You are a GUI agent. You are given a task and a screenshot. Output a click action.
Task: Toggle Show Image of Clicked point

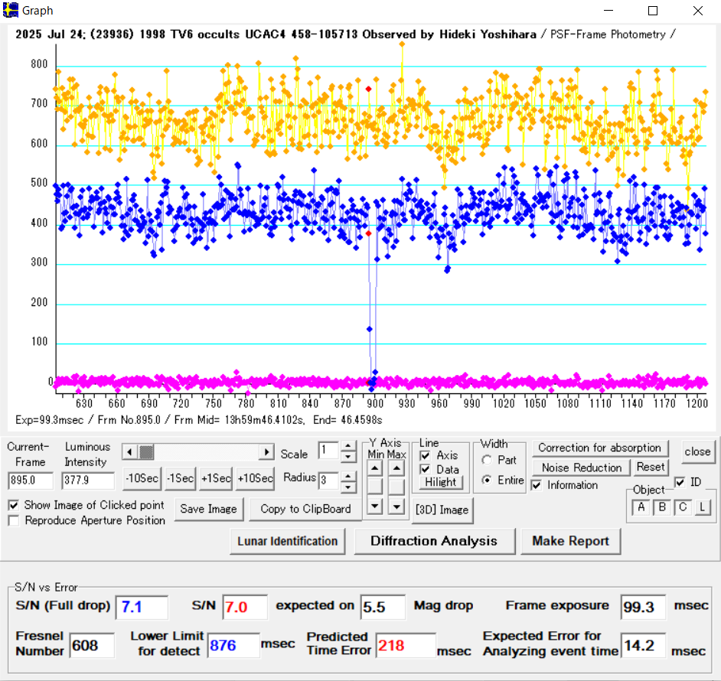click(14, 505)
